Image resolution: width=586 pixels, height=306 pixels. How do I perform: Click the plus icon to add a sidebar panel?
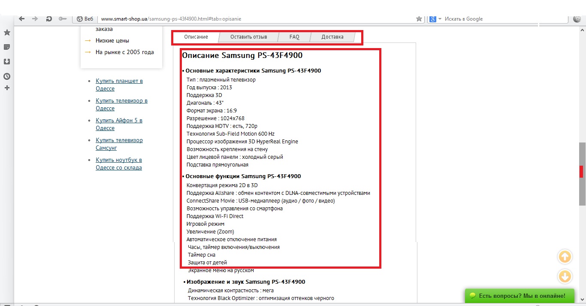click(7, 88)
